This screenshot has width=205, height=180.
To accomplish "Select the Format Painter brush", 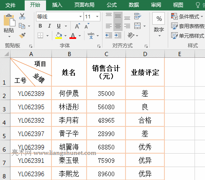I will [22, 36].
